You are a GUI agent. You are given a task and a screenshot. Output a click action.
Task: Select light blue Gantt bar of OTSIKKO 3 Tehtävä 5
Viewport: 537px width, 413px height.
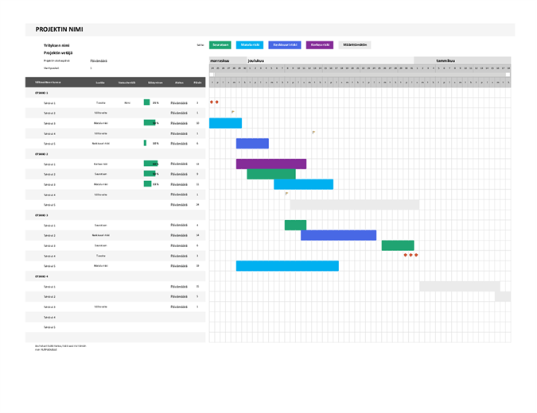[x=287, y=266]
